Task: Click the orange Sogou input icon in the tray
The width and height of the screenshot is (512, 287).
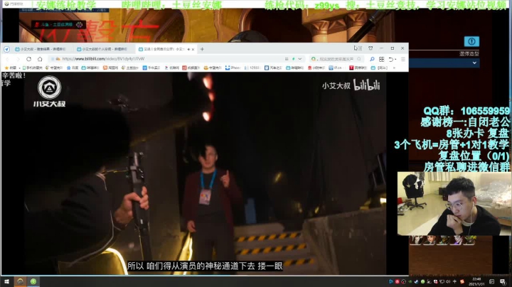Action: click(462, 281)
